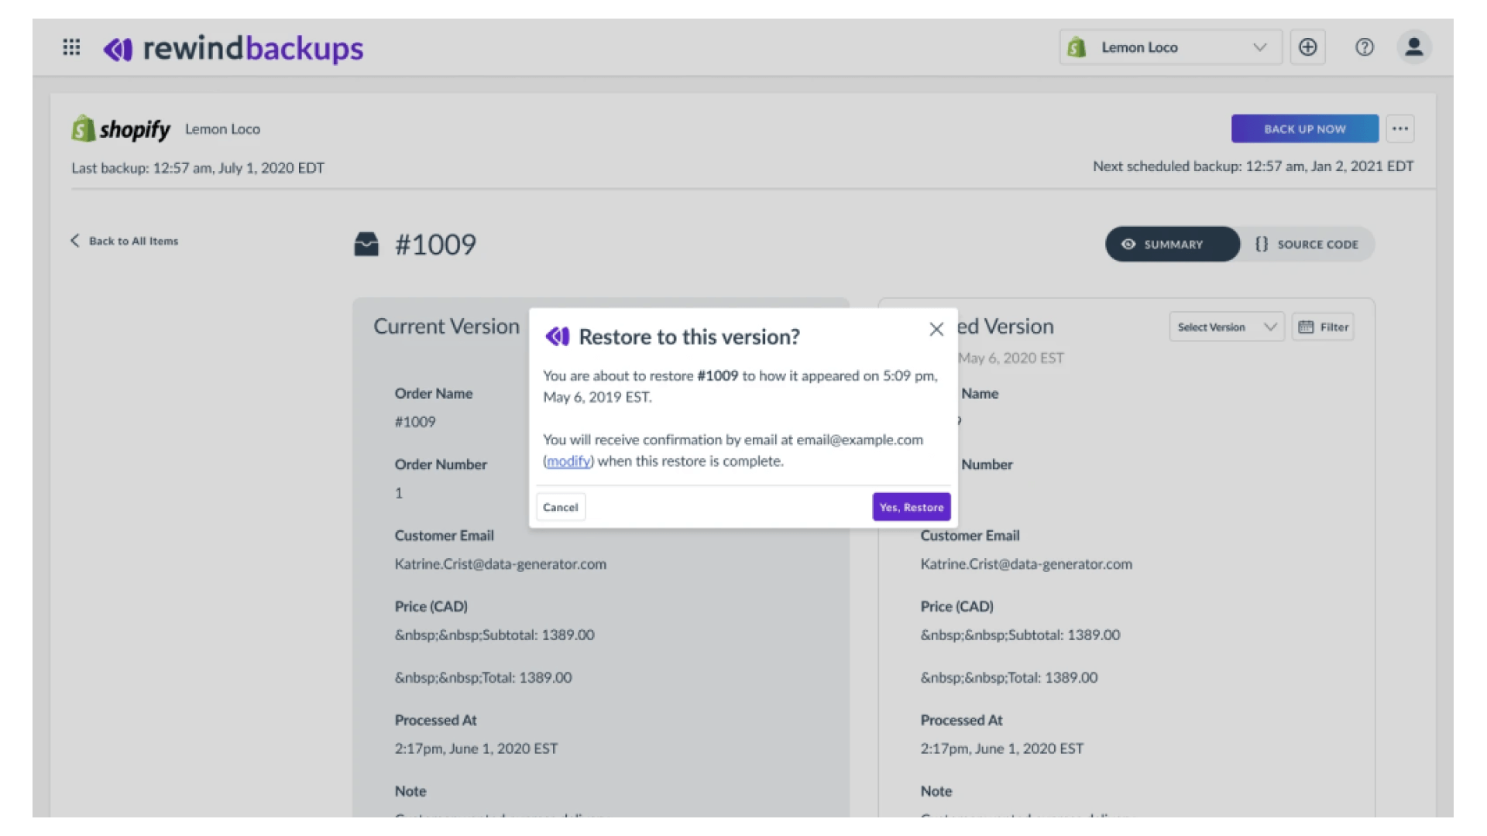Click Total: 1389.00 in Current Version

click(x=483, y=678)
